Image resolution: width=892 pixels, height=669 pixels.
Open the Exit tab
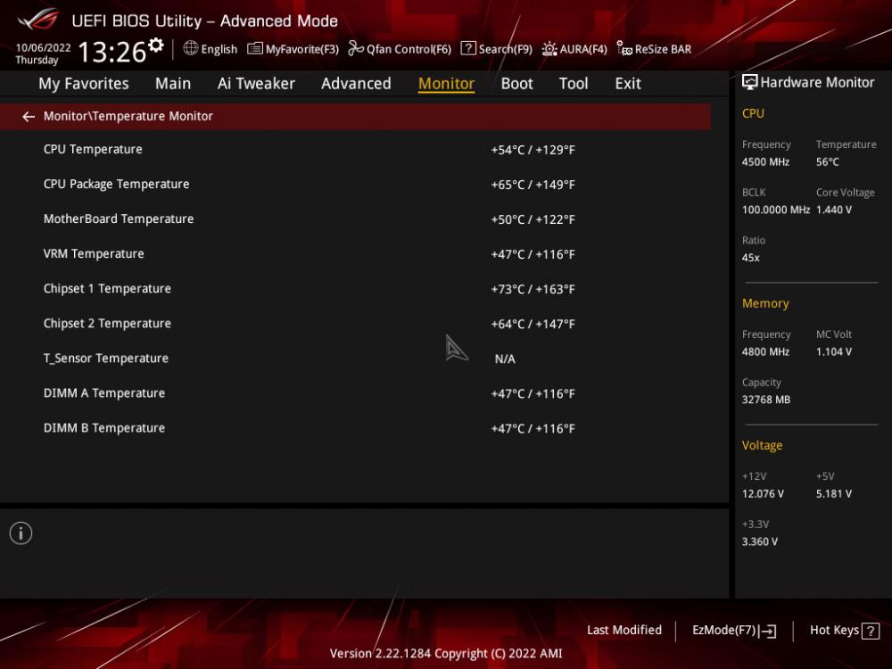click(x=627, y=84)
